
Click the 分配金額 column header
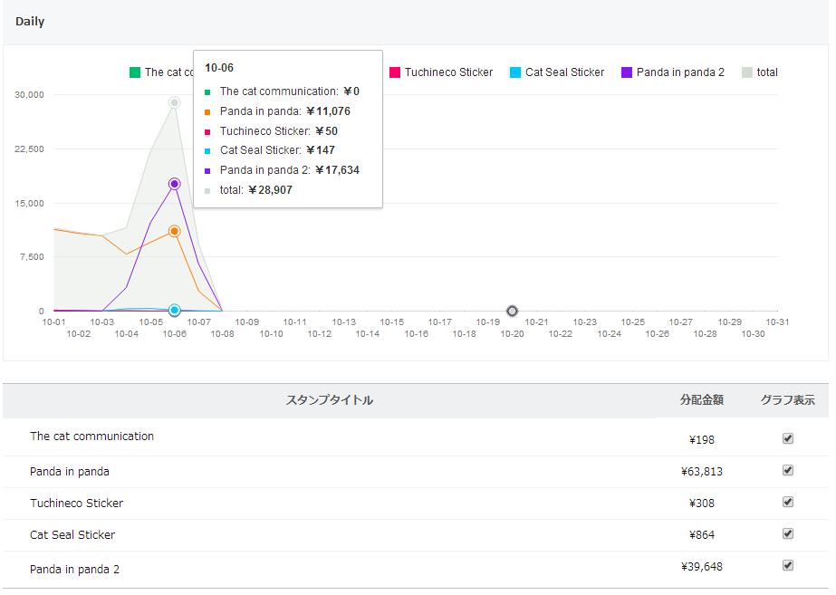pyautogui.click(x=702, y=400)
